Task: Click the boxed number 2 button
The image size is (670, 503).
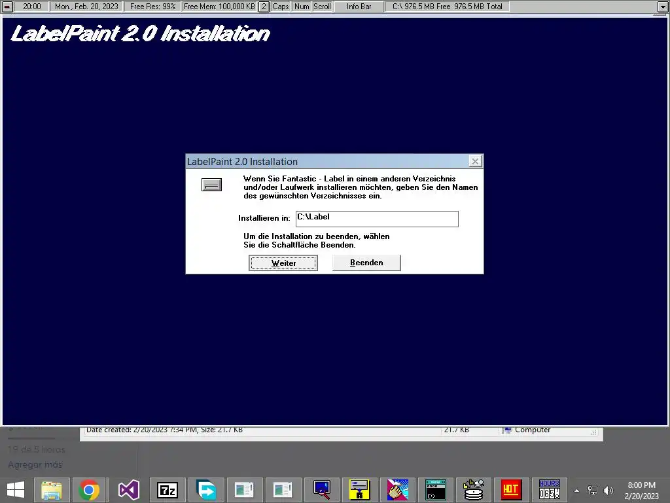Action: [x=264, y=7]
